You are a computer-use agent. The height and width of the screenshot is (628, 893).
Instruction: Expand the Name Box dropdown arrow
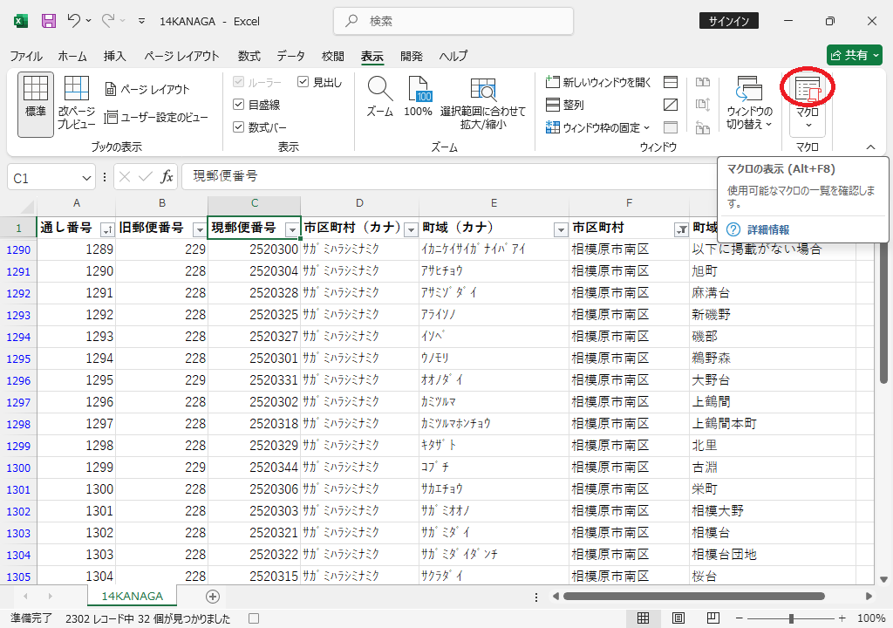tap(86, 179)
